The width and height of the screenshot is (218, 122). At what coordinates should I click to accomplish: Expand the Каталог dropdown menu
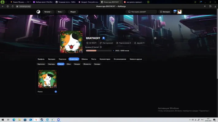coord(48,12)
